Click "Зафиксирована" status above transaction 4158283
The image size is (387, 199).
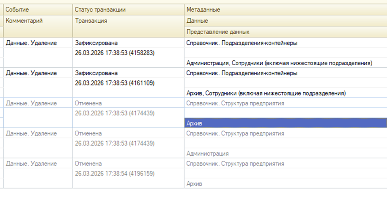(x=96, y=43)
